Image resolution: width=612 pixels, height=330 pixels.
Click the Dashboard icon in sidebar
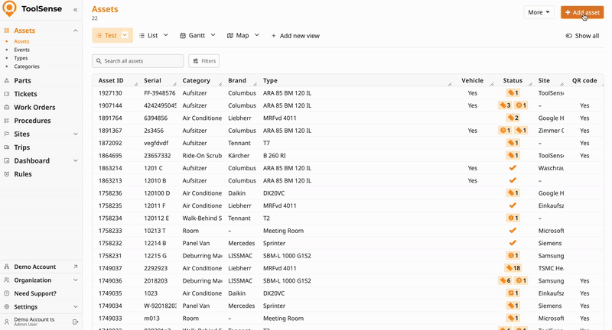pos(7,160)
